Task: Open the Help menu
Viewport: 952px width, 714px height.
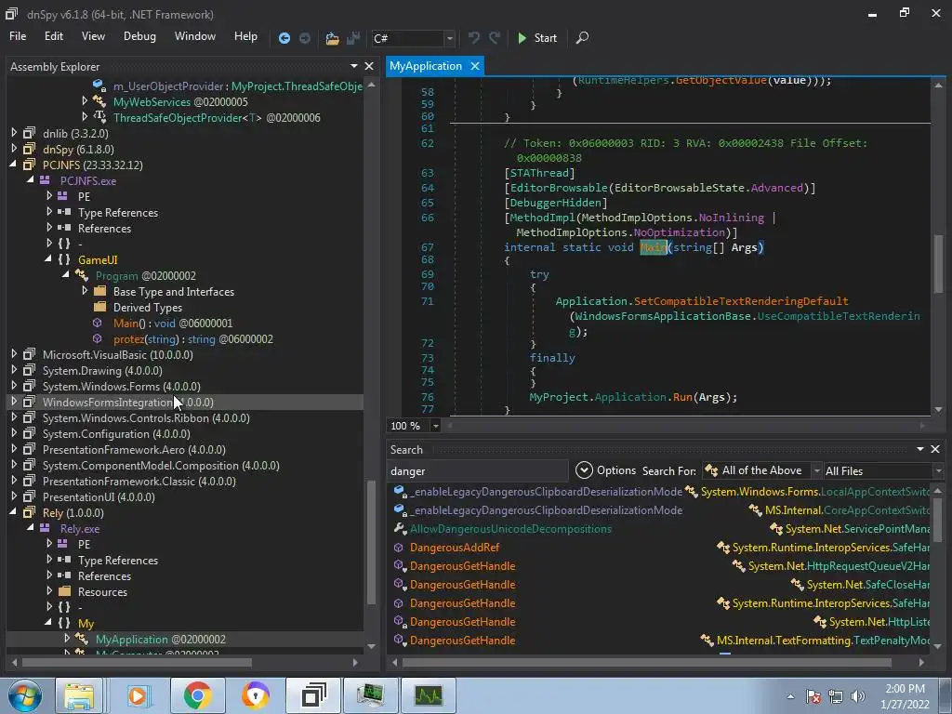Action: (x=245, y=36)
